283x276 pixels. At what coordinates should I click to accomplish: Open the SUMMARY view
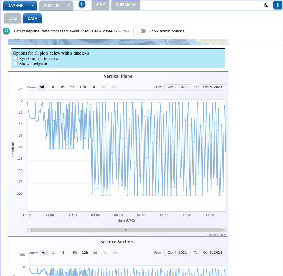126,5
